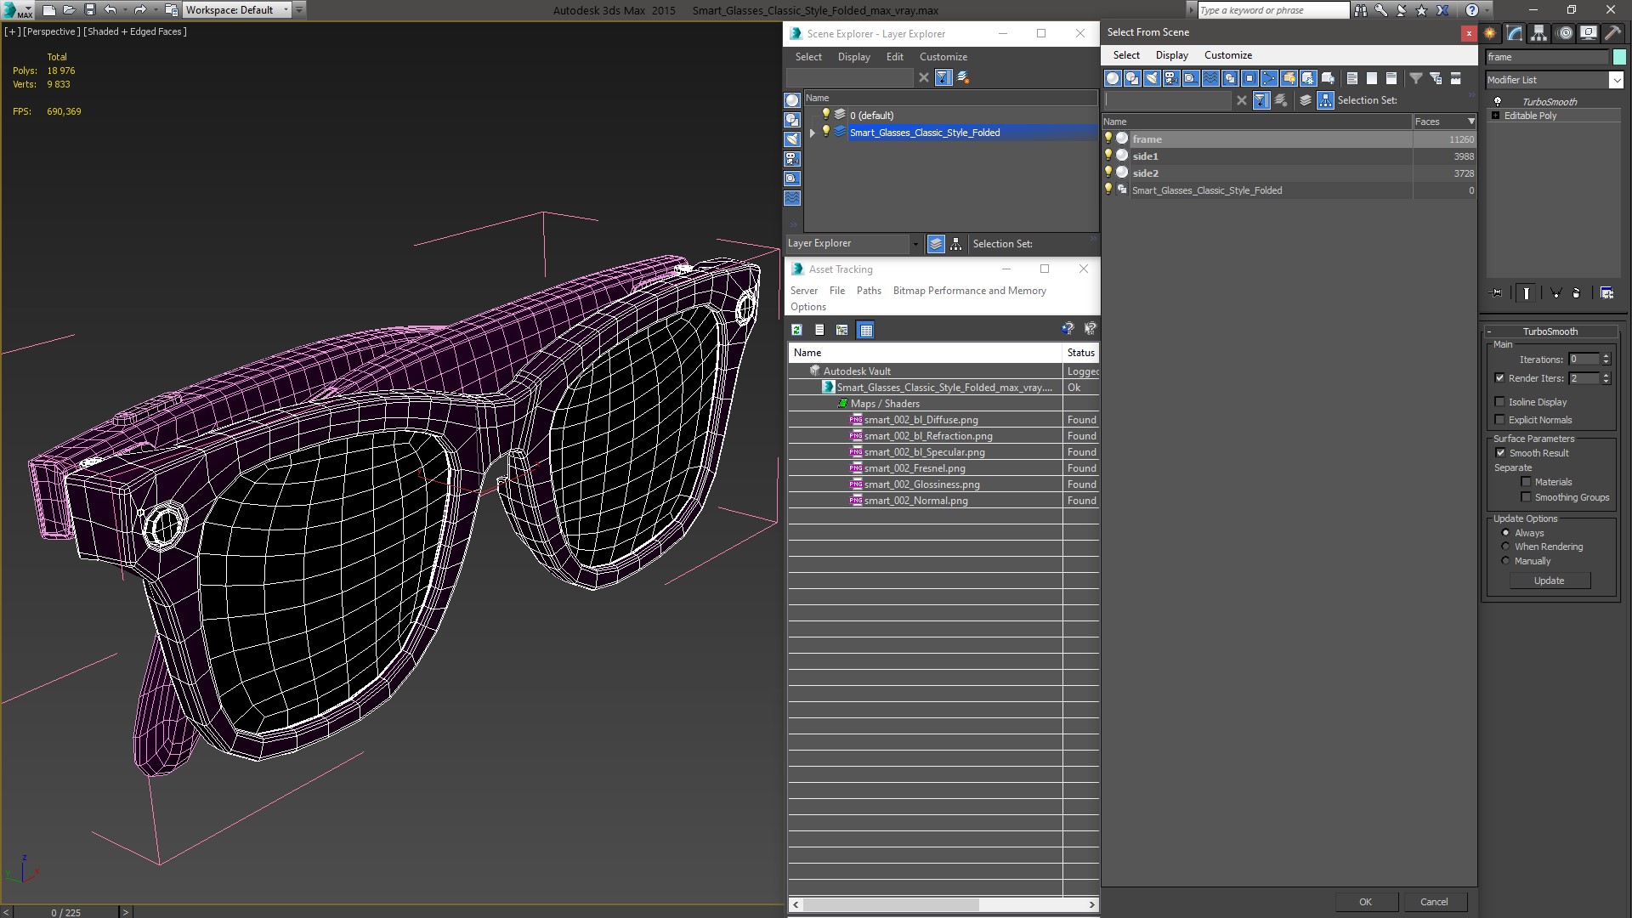Click the object name field containing frame
The image size is (1632, 918).
(1547, 57)
